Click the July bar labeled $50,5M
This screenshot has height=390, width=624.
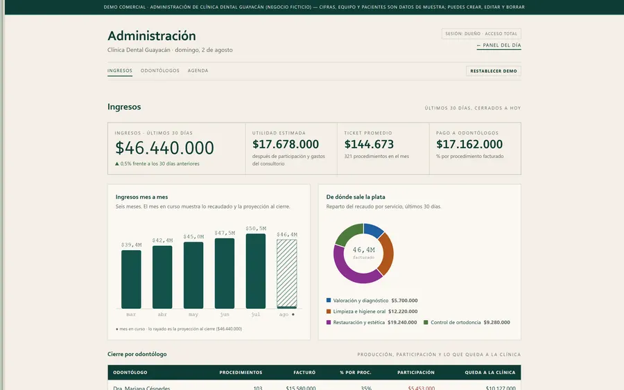pos(255,271)
